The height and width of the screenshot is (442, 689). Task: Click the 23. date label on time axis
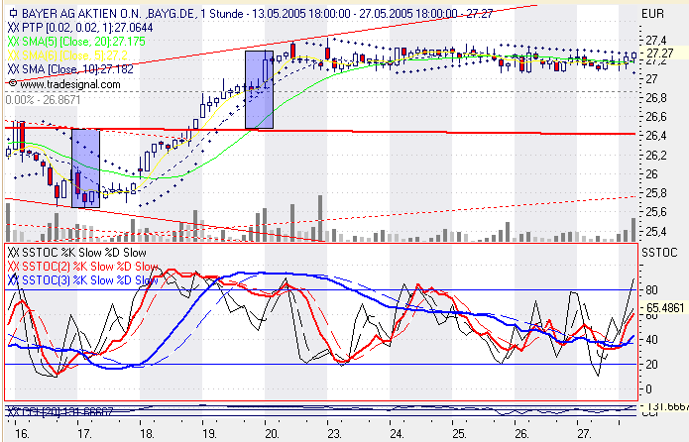tap(334, 434)
